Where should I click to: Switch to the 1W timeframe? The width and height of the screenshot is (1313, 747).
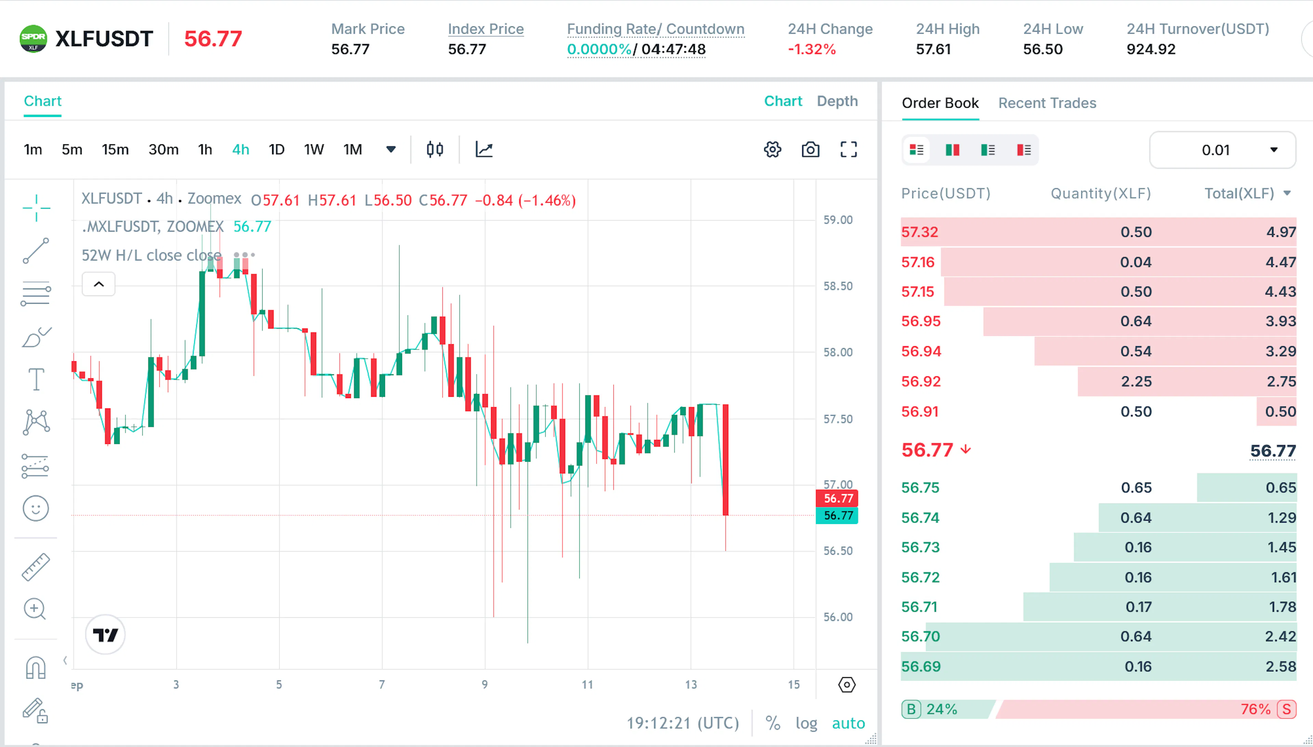point(314,149)
